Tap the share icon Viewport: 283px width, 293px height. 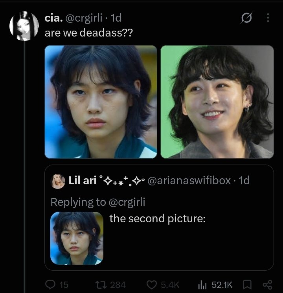pos(267,285)
